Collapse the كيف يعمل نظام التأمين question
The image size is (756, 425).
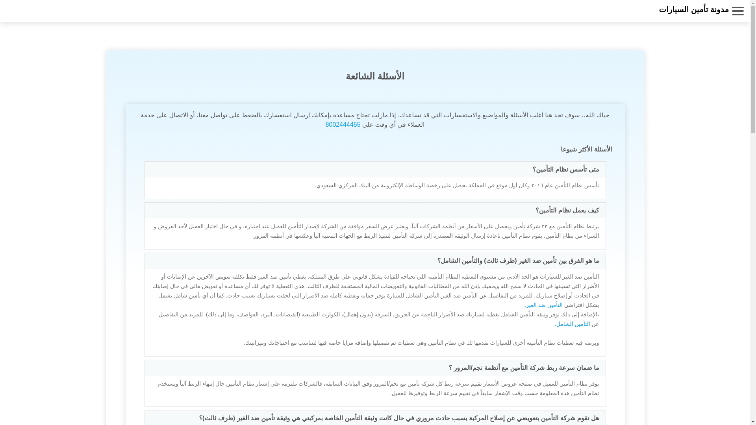pyautogui.click(x=567, y=211)
